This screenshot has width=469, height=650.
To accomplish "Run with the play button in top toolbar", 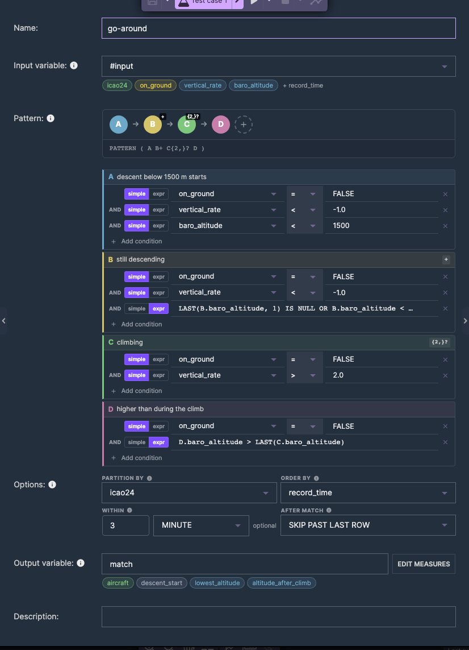I will [x=254, y=2].
